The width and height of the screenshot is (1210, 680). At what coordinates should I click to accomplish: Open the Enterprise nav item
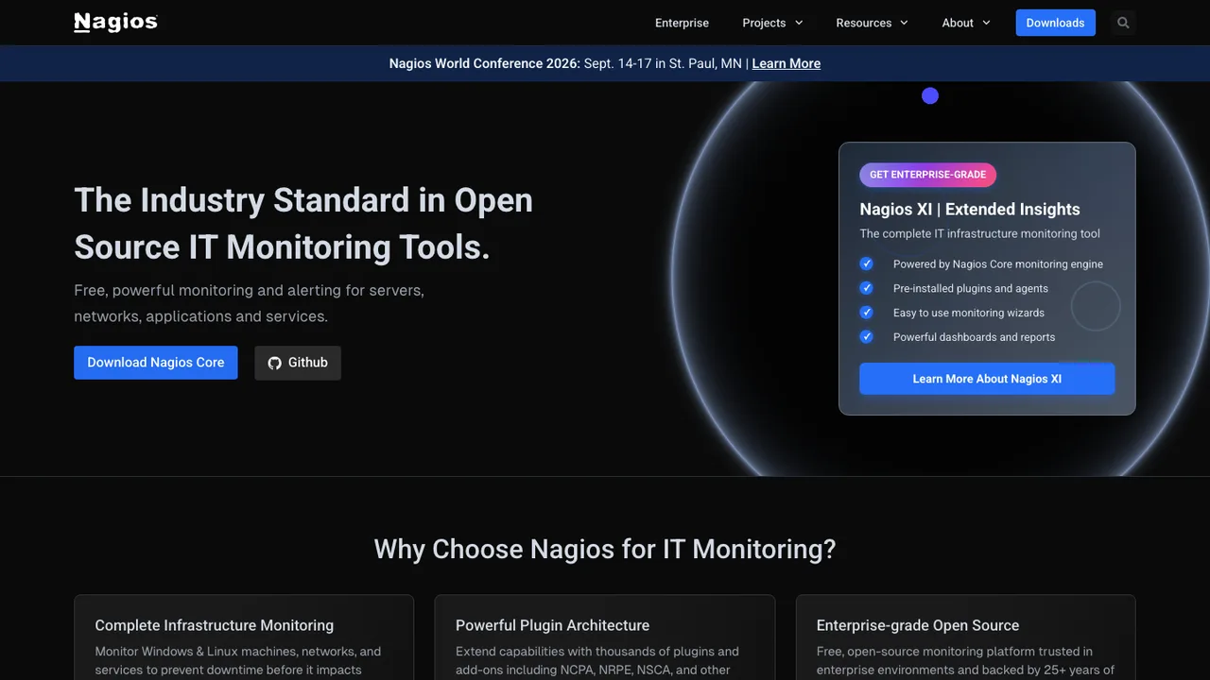pyautogui.click(x=682, y=23)
